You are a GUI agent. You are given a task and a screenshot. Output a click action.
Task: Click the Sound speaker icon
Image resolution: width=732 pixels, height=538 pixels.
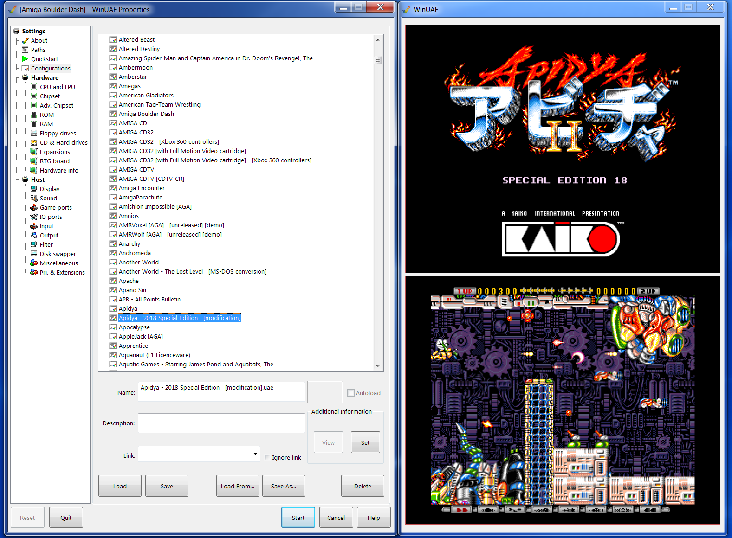(34, 198)
